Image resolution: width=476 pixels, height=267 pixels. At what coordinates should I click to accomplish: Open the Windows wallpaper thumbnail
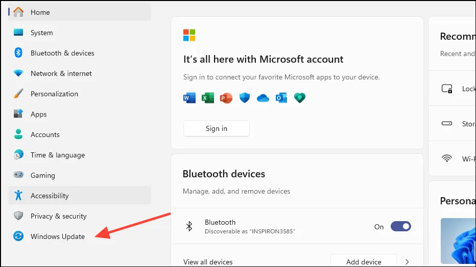click(458, 241)
